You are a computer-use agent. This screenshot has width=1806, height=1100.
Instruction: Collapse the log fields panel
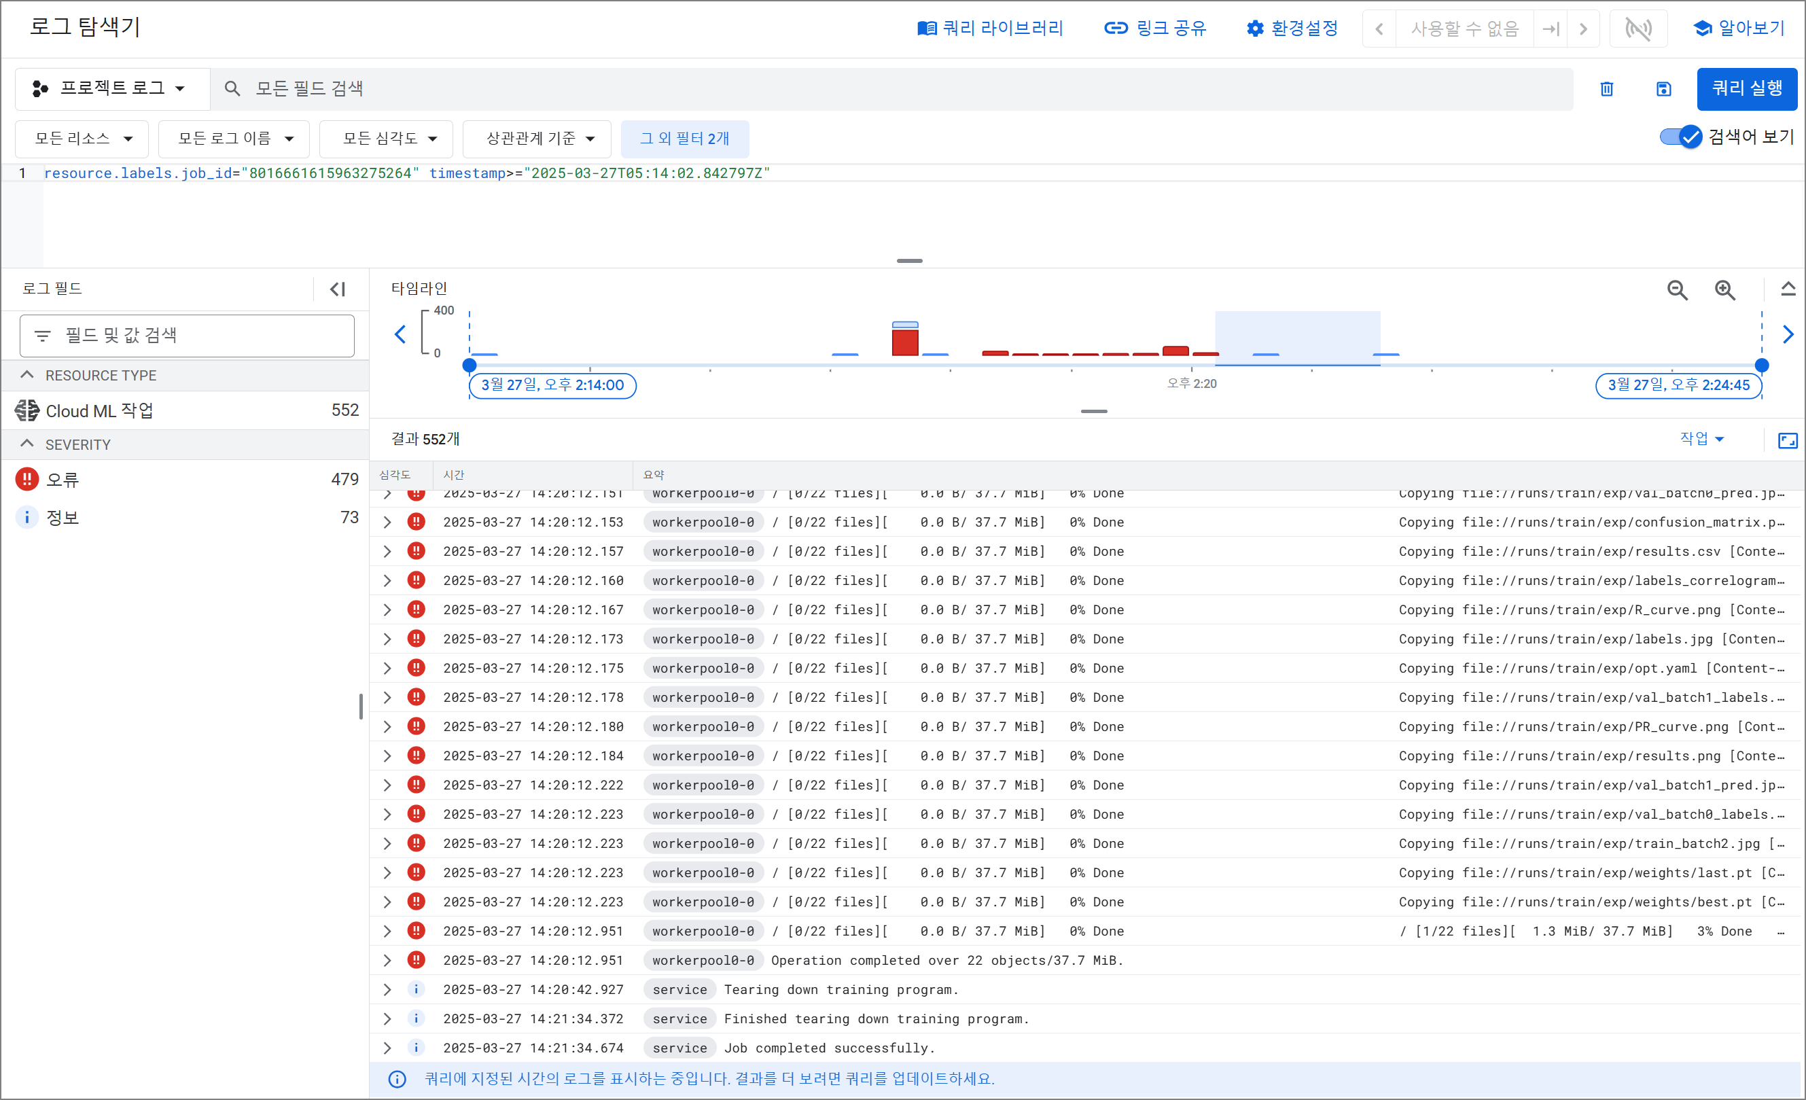338,289
